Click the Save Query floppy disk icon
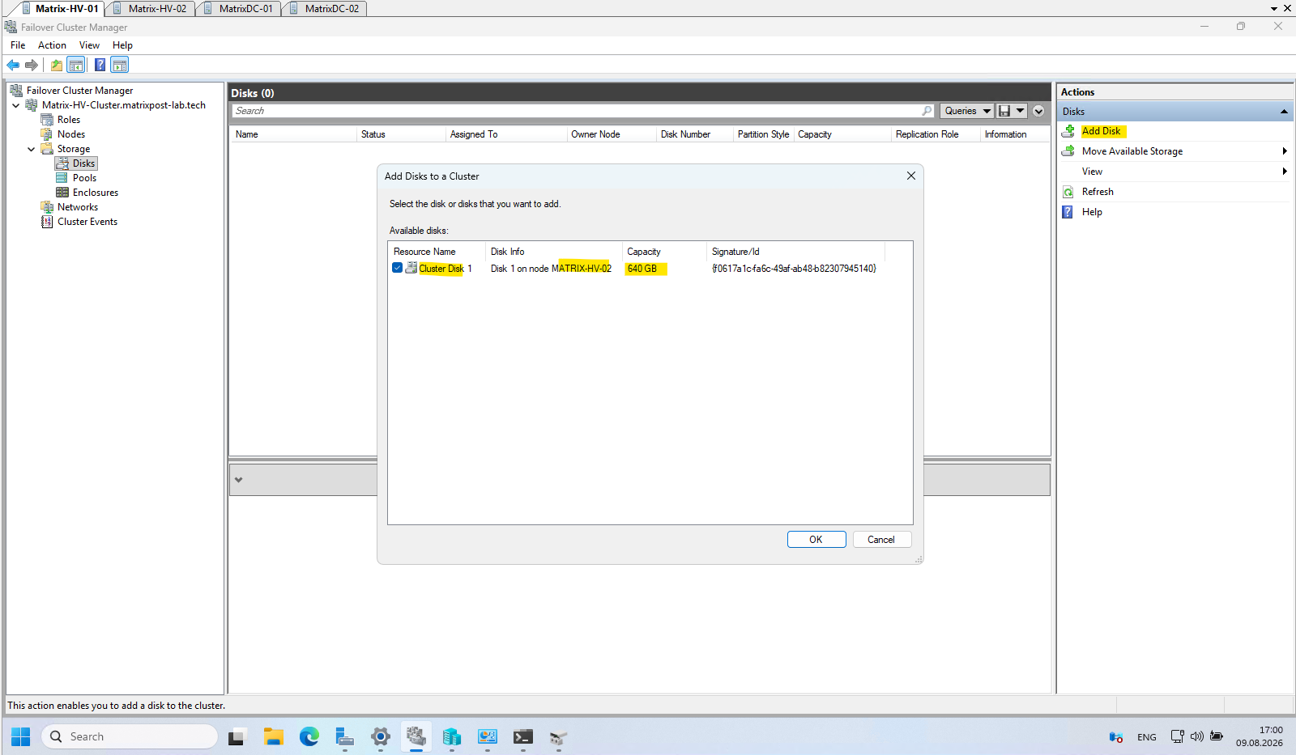The width and height of the screenshot is (1296, 755). click(1004, 111)
